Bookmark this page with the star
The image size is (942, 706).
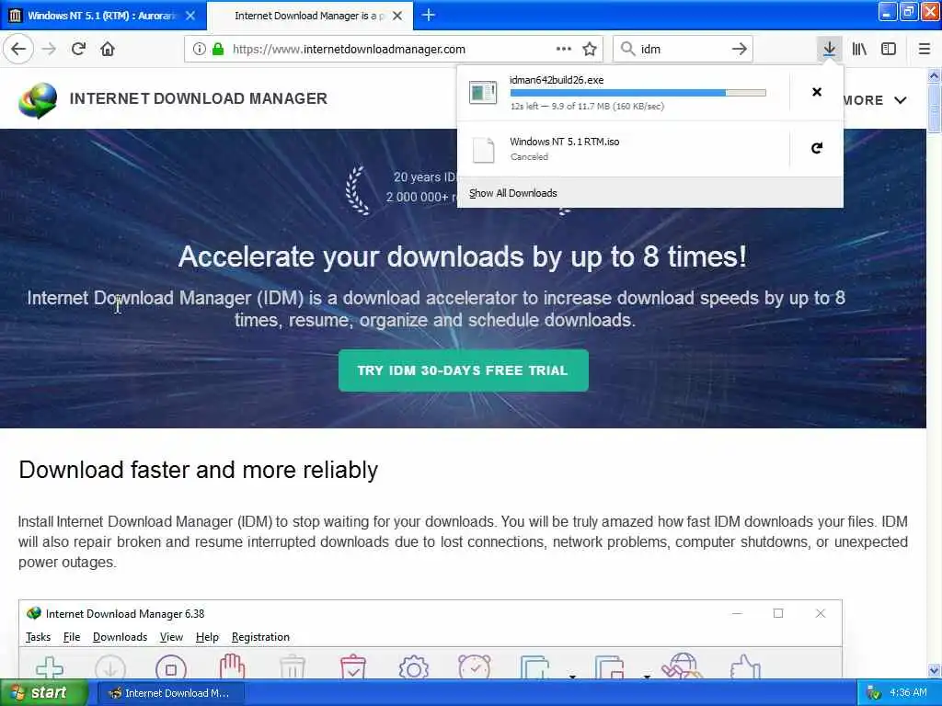tap(590, 50)
